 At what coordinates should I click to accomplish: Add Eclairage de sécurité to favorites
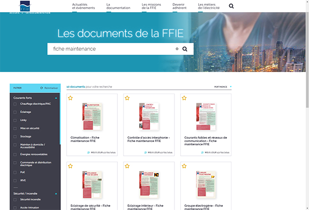[70, 166]
